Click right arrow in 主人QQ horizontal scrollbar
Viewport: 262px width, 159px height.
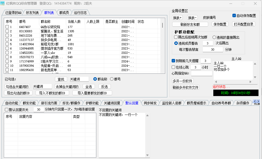point(251,82)
